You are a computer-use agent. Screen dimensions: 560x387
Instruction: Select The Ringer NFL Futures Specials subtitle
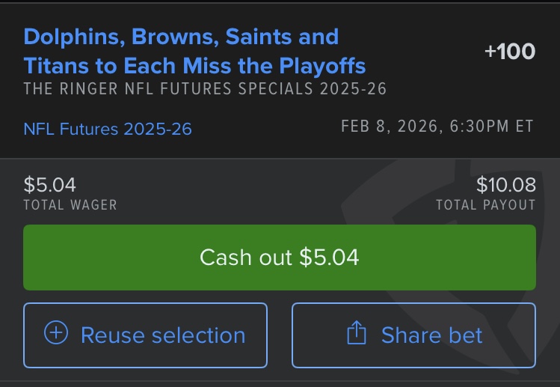tap(205, 88)
